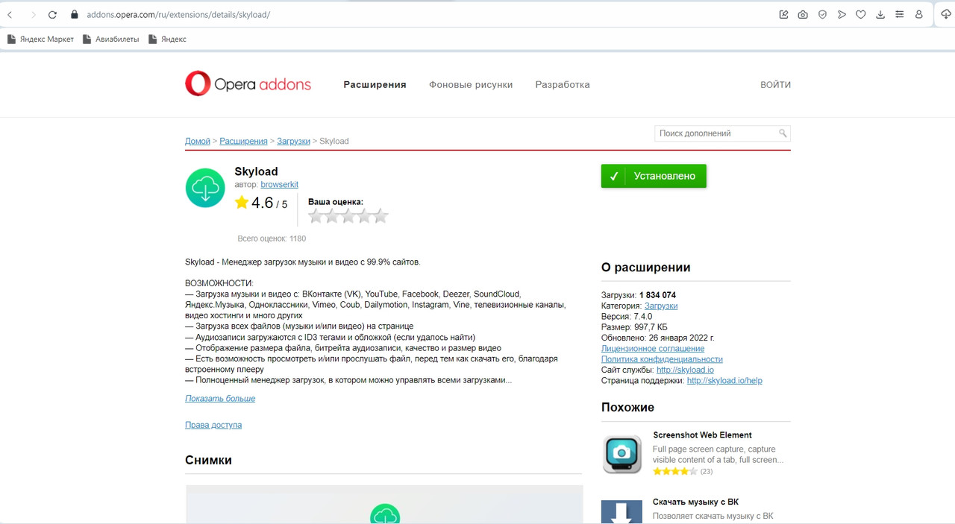The width and height of the screenshot is (955, 524).
Task: Open the Расширения tab
Action: (x=375, y=85)
